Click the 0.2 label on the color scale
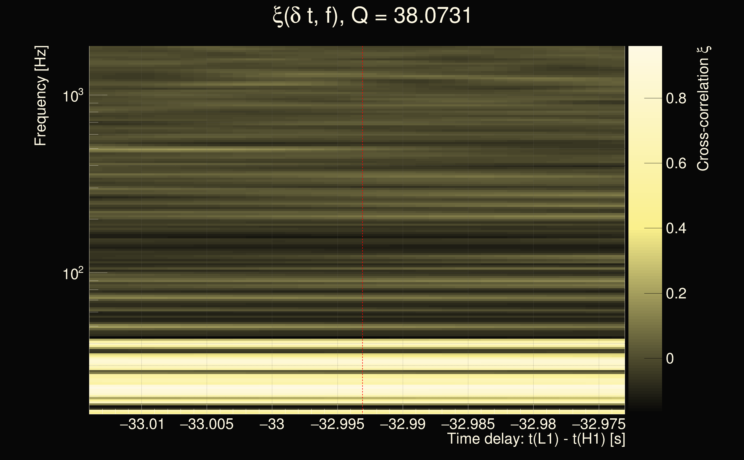The height and width of the screenshot is (460, 744). click(x=676, y=294)
